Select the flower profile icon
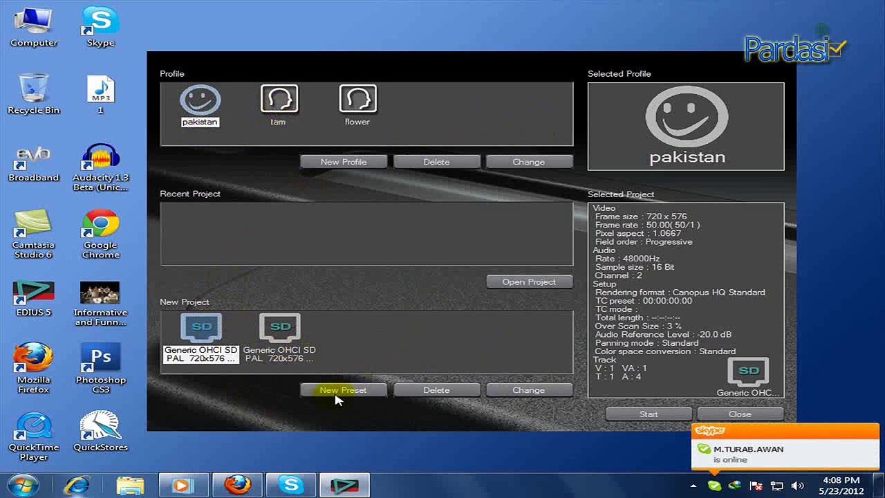Screen dimensions: 885x498 357,99
